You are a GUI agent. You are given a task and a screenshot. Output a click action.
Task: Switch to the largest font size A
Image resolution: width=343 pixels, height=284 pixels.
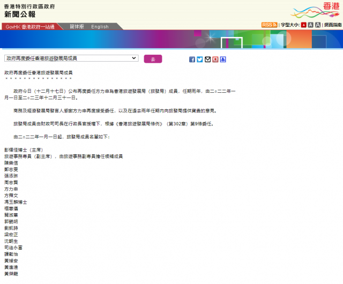(x=318, y=25)
